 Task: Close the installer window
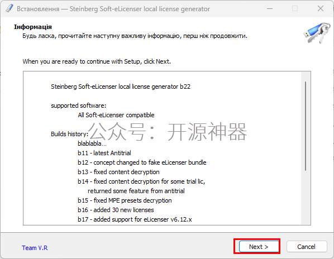click(x=321, y=9)
